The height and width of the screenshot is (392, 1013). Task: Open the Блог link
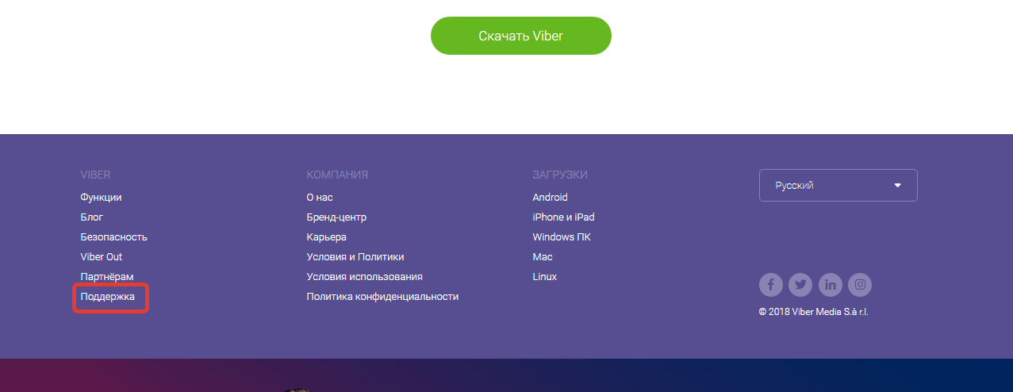pyautogui.click(x=92, y=217)
